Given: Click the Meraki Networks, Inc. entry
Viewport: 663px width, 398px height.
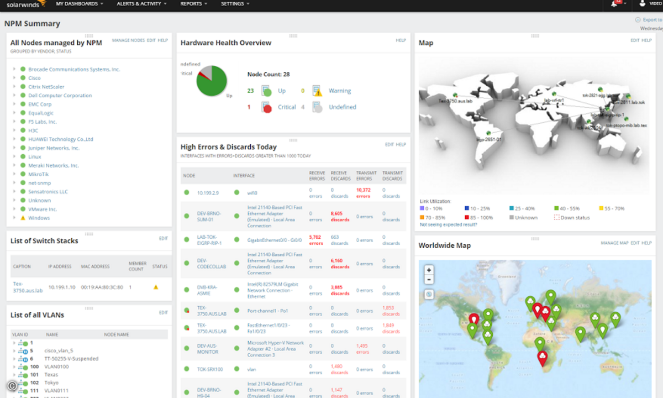Looking at the screenshot, I should 54,165.
